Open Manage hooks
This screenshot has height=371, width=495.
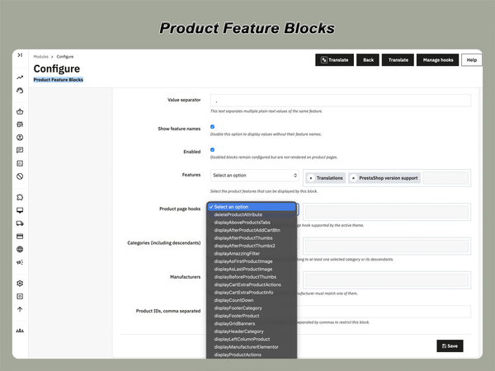point(437,60)
